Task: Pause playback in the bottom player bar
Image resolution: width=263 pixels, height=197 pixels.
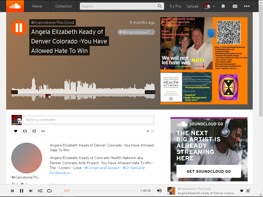Action: 22,191
